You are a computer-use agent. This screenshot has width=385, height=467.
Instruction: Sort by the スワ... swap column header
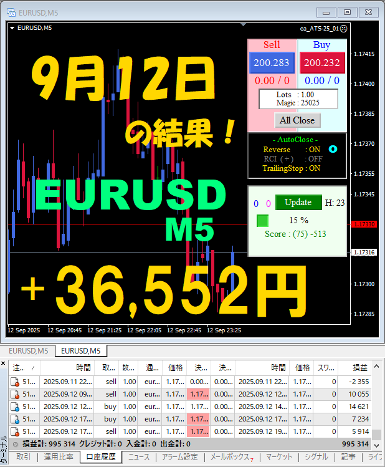pos(325,368)
